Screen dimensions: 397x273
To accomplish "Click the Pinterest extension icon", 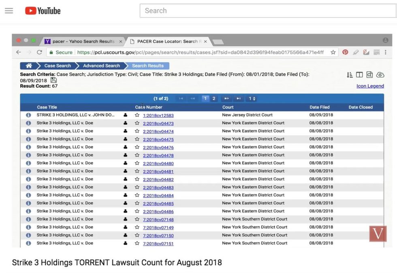I will point(345,52).
